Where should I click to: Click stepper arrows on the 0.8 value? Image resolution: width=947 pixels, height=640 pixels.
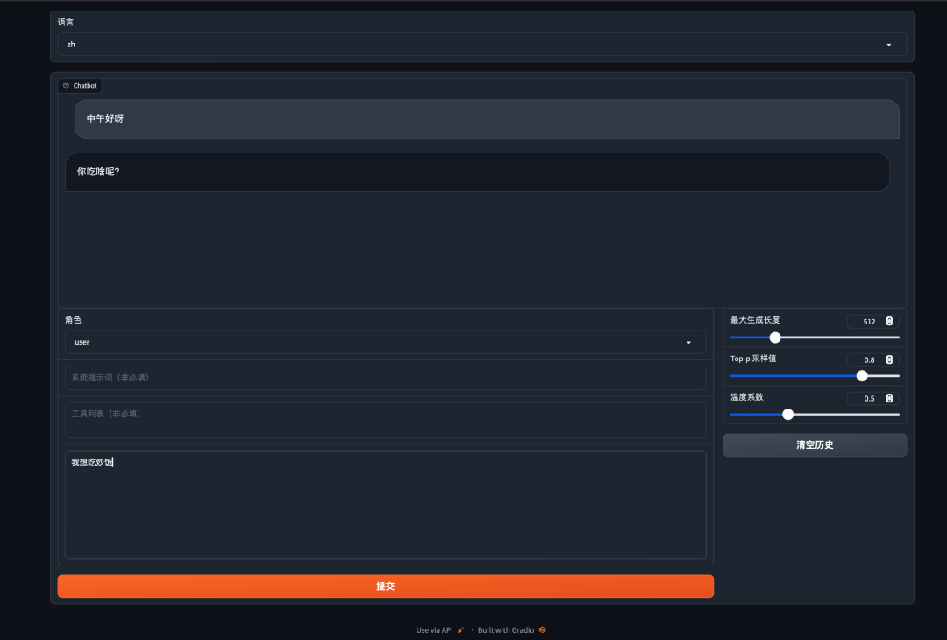tap(889, 360)
